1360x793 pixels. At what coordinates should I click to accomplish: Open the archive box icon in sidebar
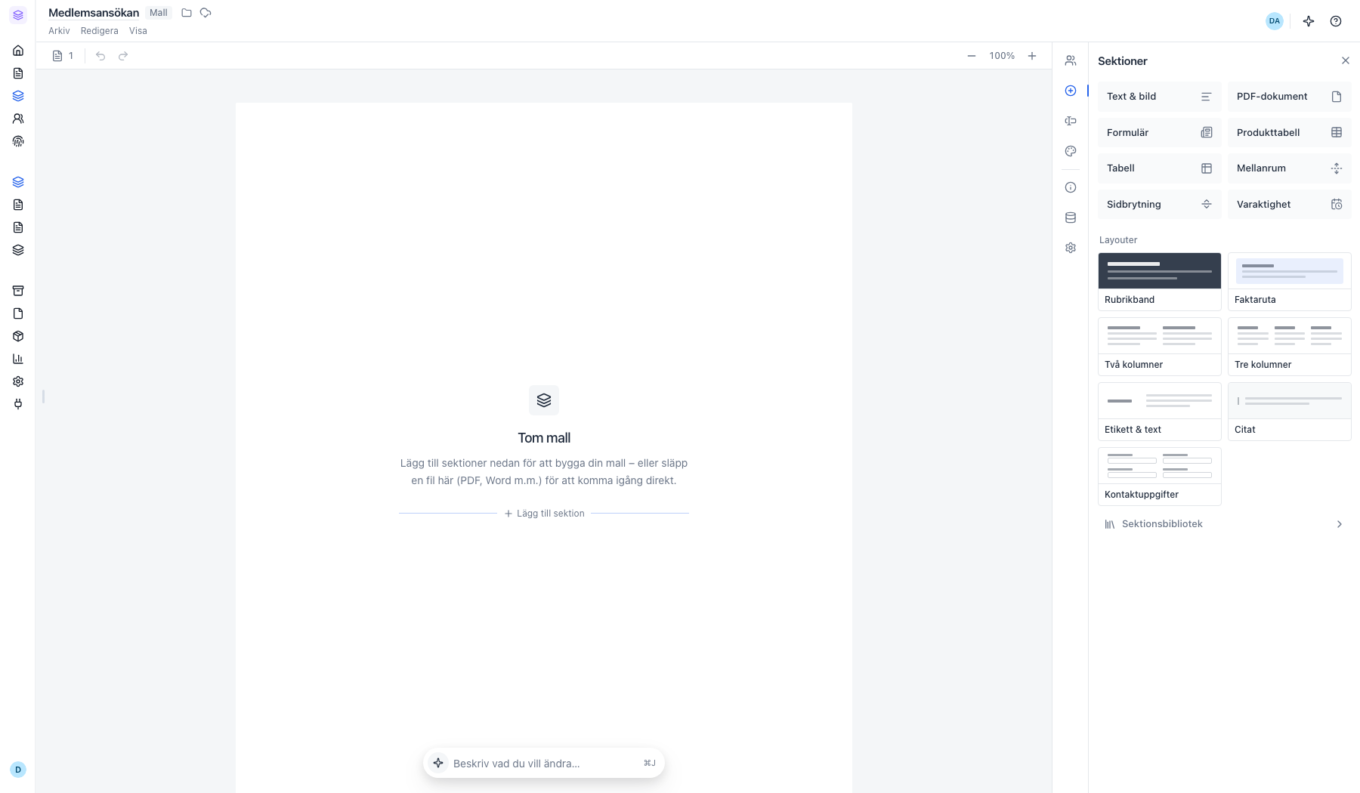18,291
